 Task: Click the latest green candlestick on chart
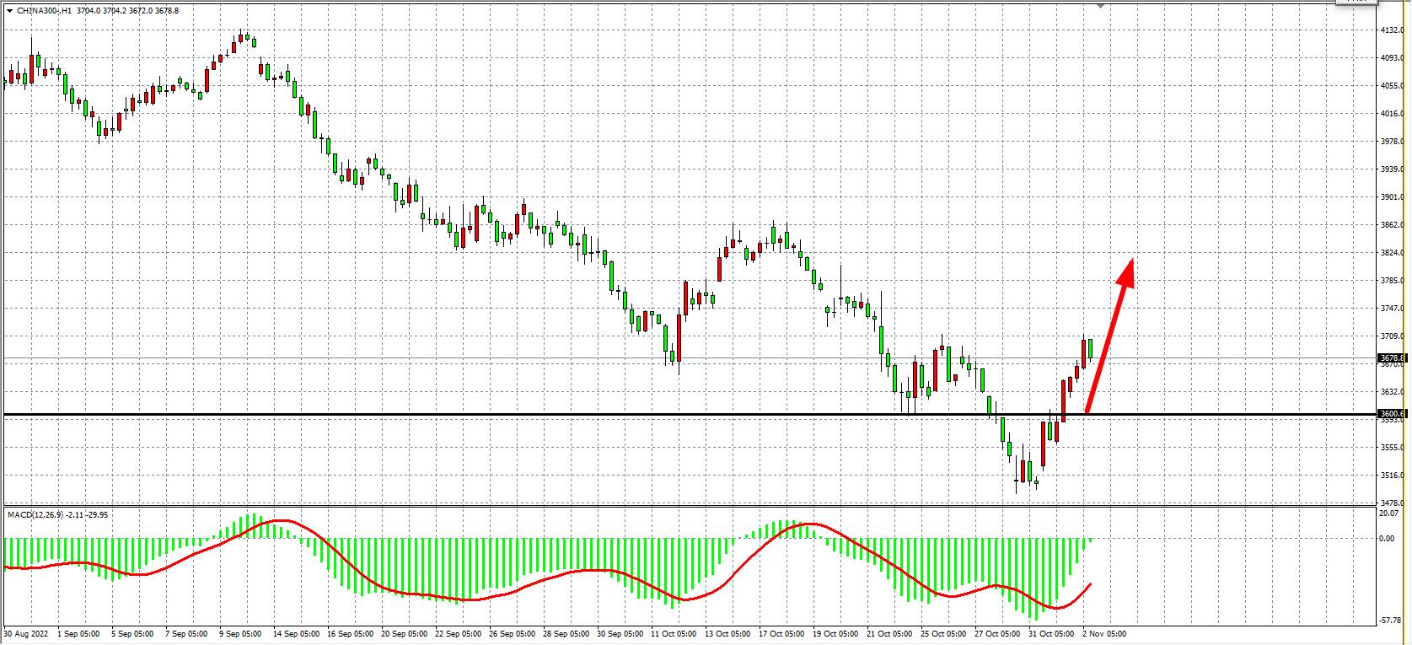tap(1091, 348)
